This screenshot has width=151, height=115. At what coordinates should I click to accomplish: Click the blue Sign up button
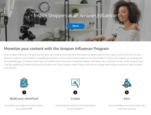[76, 26]
